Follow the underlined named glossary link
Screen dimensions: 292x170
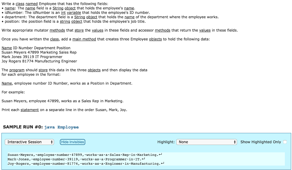click(x=31, y=4)
